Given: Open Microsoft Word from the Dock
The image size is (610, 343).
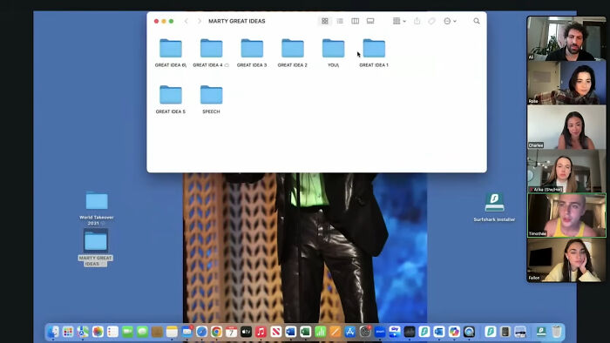Looking at the screenshot, I should (x=290, y=332).
